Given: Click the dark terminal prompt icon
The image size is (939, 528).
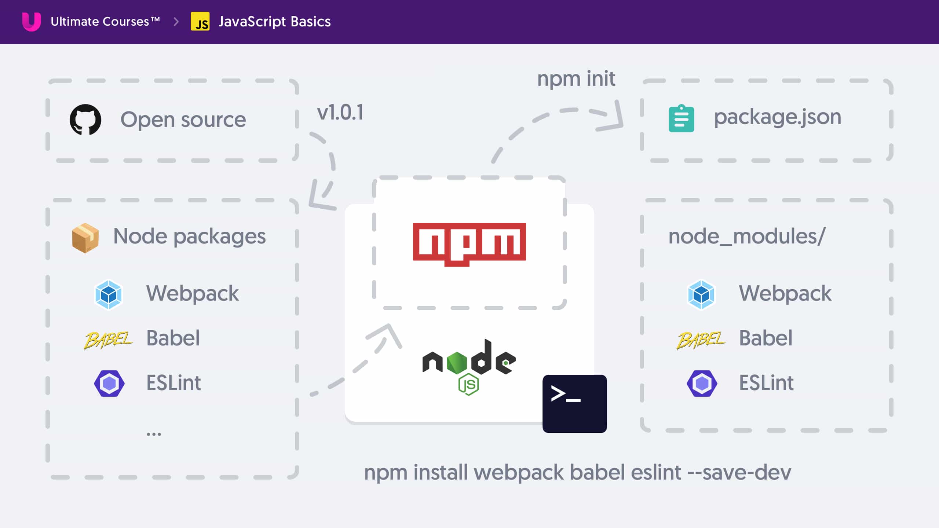Looking at the screenshot, I should tap(574, 403).
